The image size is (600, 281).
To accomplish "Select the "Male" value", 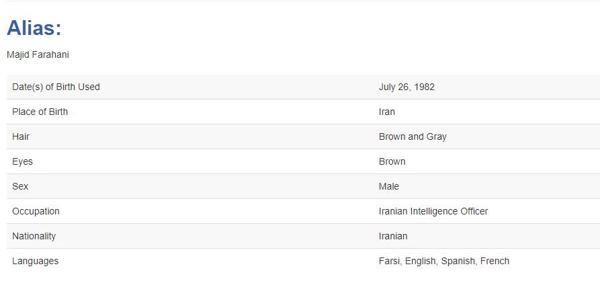I will click(389, 186).
